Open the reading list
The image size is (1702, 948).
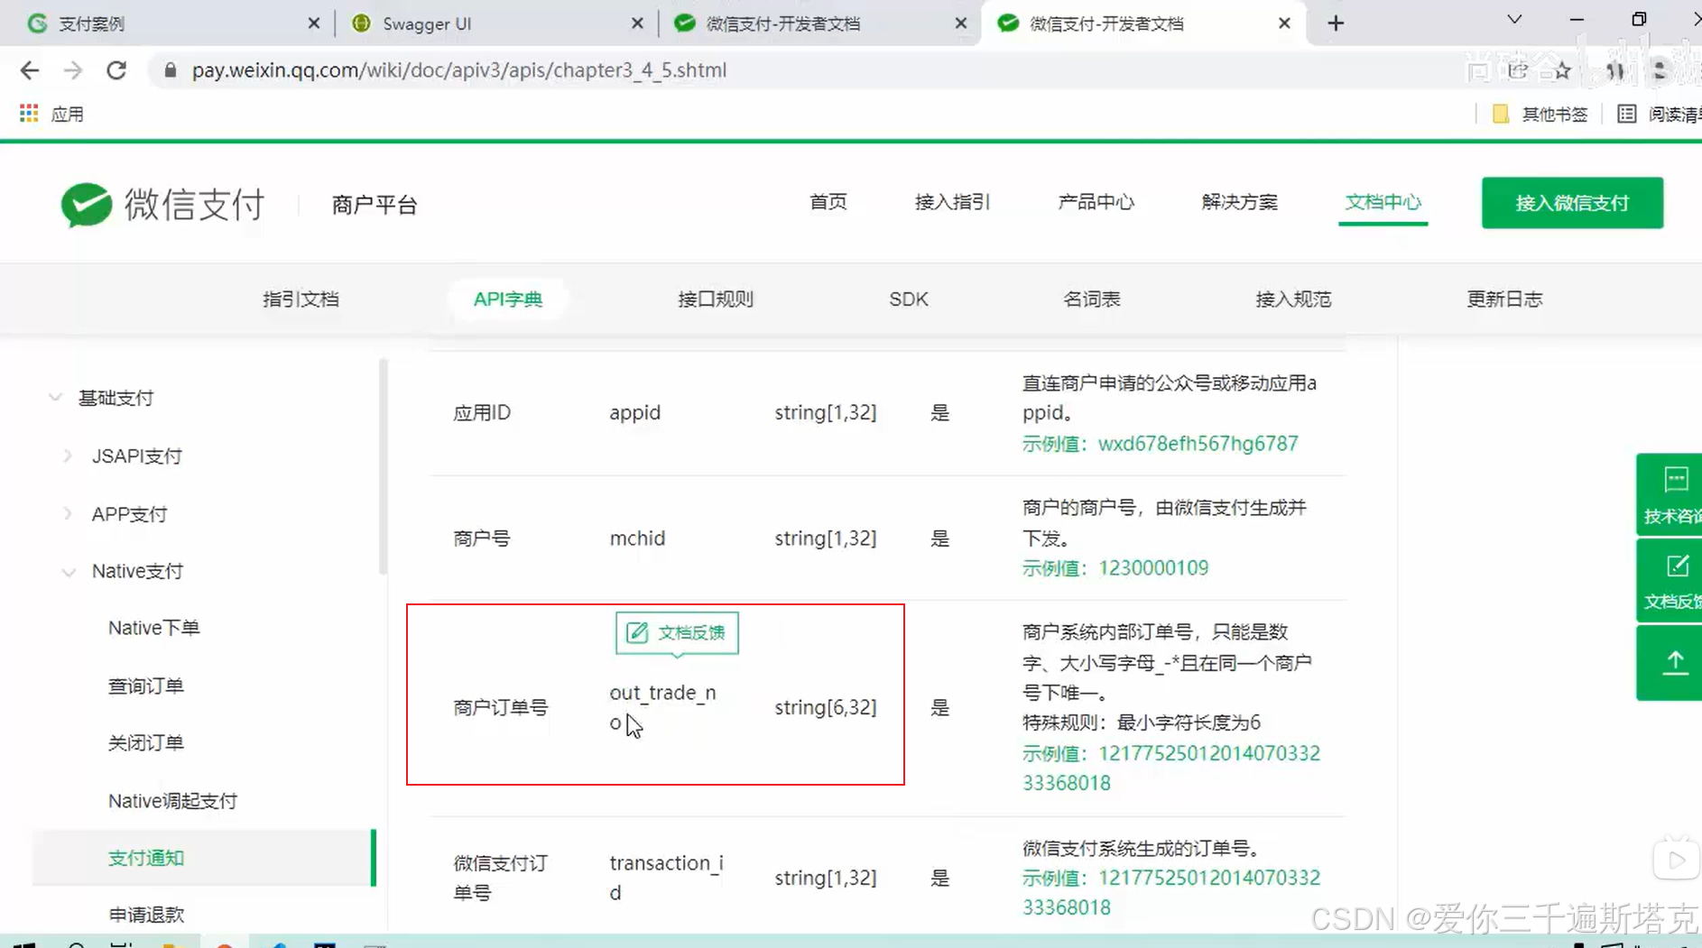pos(1659,114)
